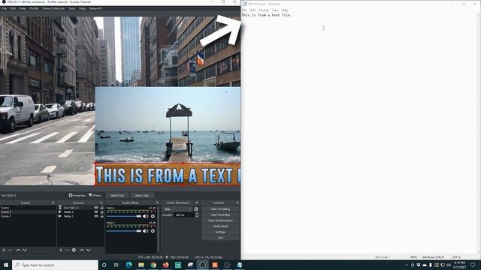Decrease the transition duration with down arrow
Image resolution: width=481 pixels, height=270 pixels.
pos(197,216)
